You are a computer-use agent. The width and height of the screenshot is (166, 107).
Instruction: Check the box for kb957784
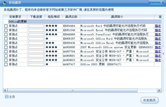6,51
